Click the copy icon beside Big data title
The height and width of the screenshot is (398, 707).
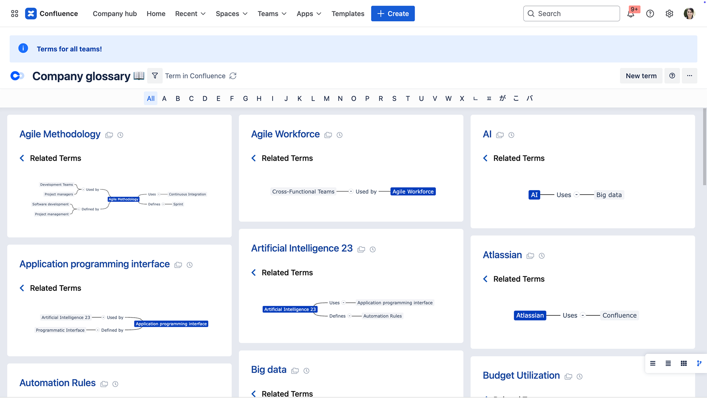(295, 370)
